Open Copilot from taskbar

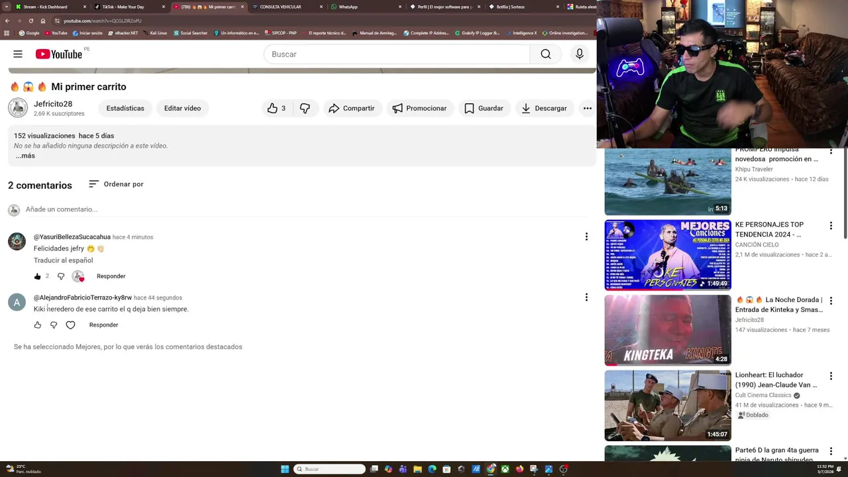tap(388, 469)
